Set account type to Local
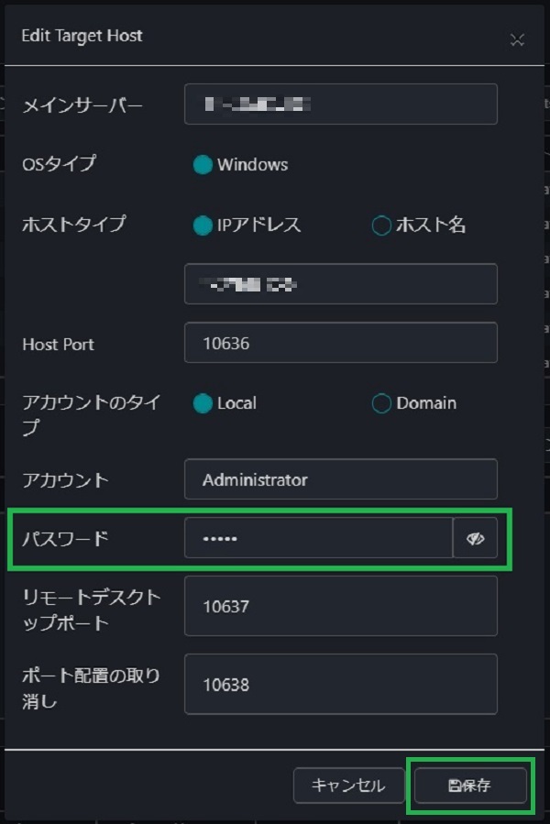This screenshot has height=824, width=550. (x=203, y=403)
